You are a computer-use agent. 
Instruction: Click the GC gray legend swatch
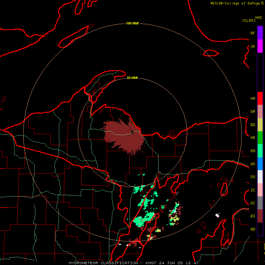coord(260,203)
